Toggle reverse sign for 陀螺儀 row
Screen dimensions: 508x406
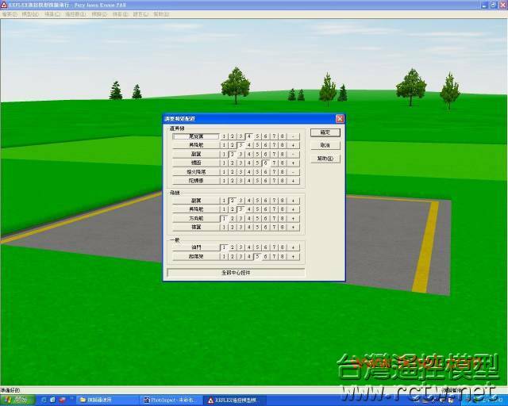coord(293,181)
